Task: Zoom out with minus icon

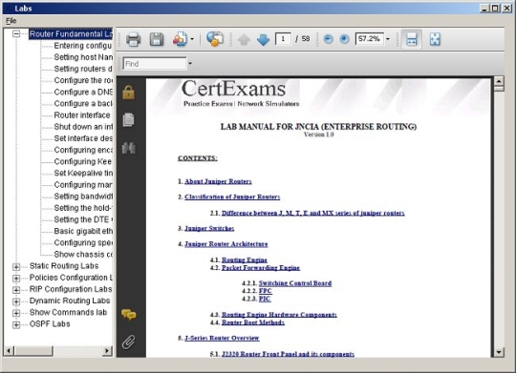Action: [x=328, y=39]
